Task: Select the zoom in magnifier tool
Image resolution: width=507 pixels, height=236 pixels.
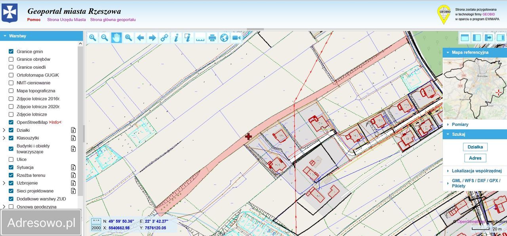Action: point(93,38)
